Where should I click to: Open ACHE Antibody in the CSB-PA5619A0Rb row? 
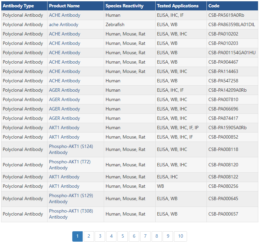[x=65, y=15]
